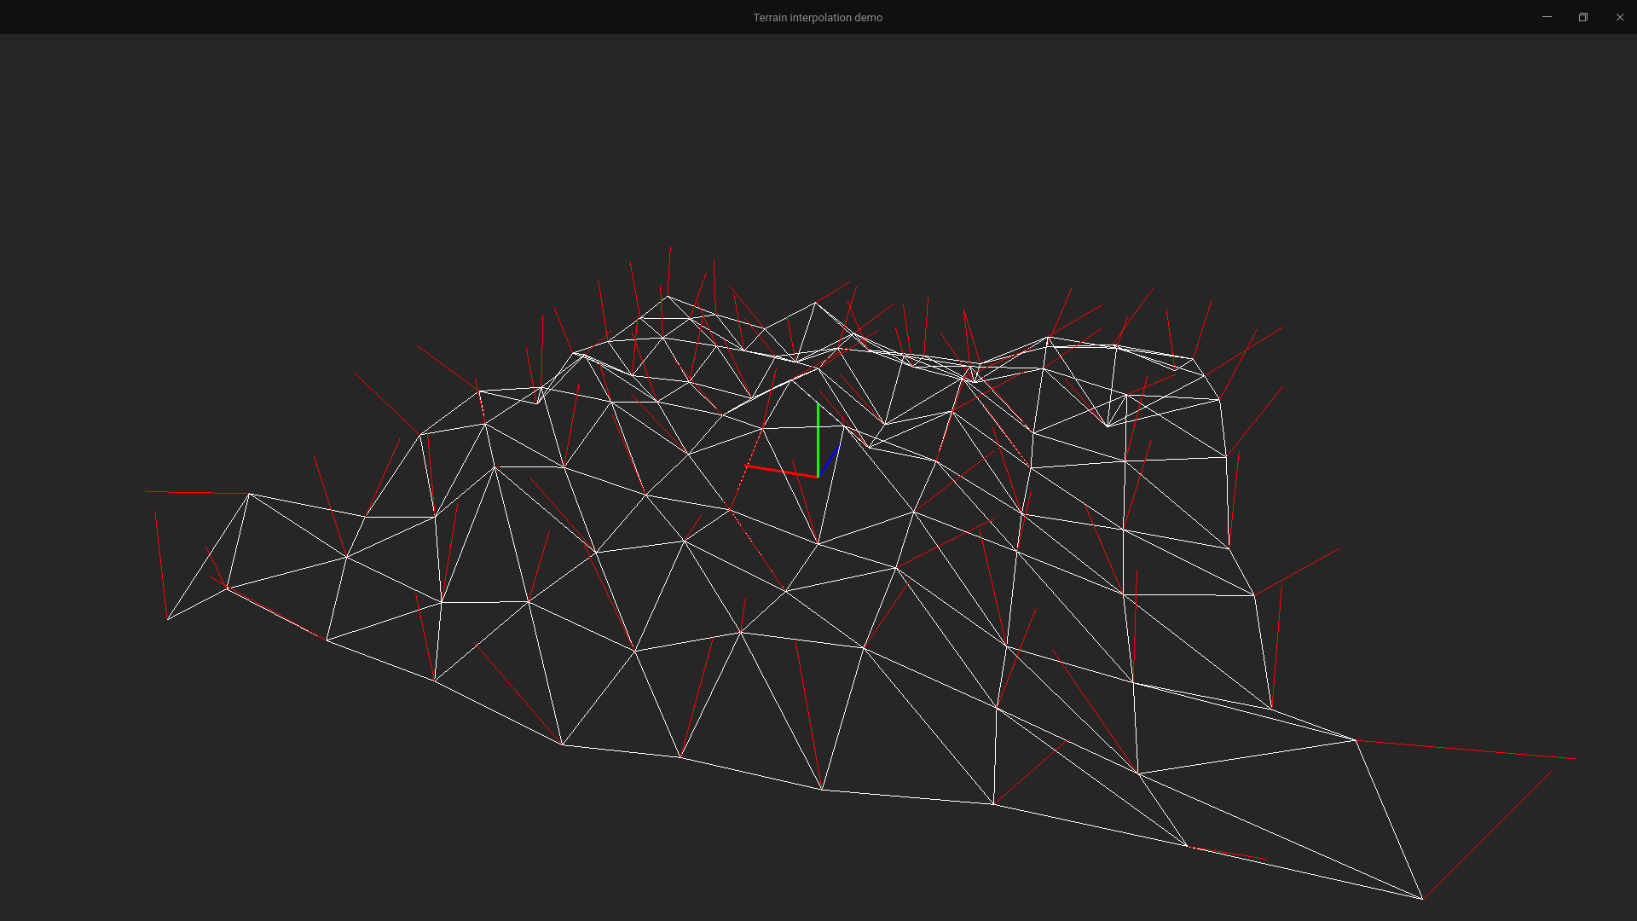The image size is (1637, 921).
Task: Click the top tip of the green axis
Action: (x=818, y=405)
